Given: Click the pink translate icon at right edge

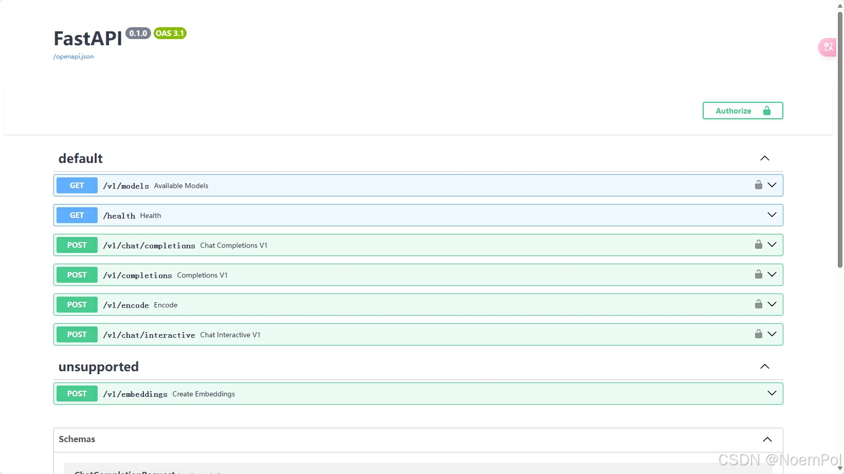Looking at the screenshot, I should coord(828,47).
